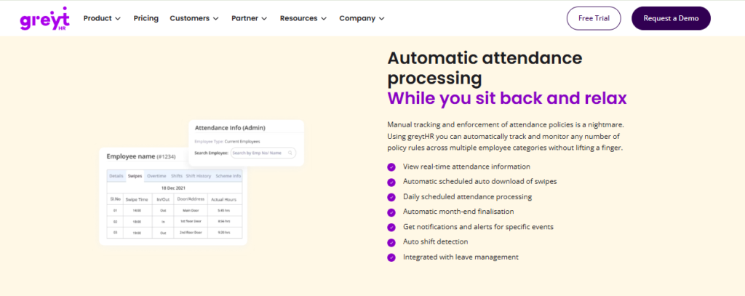745x296 pixels.
Task: Switch to the Overtime tab
Action: point(156,176)
